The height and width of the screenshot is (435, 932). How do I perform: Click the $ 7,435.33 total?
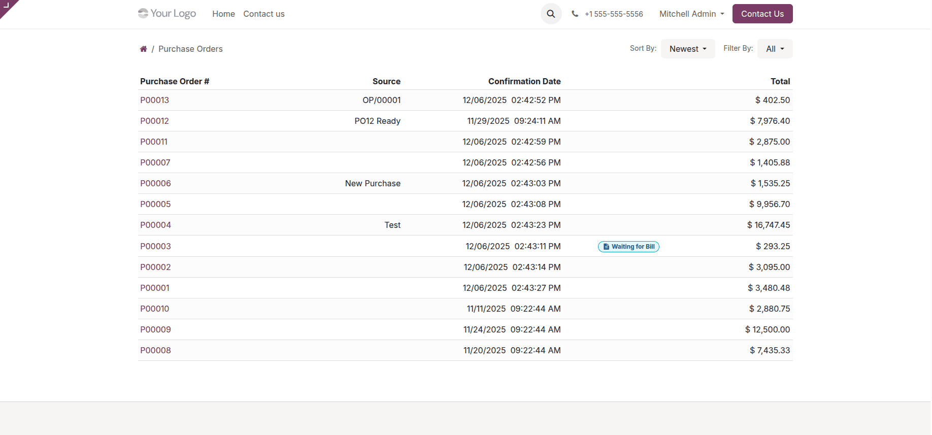(x=770, y=350)
